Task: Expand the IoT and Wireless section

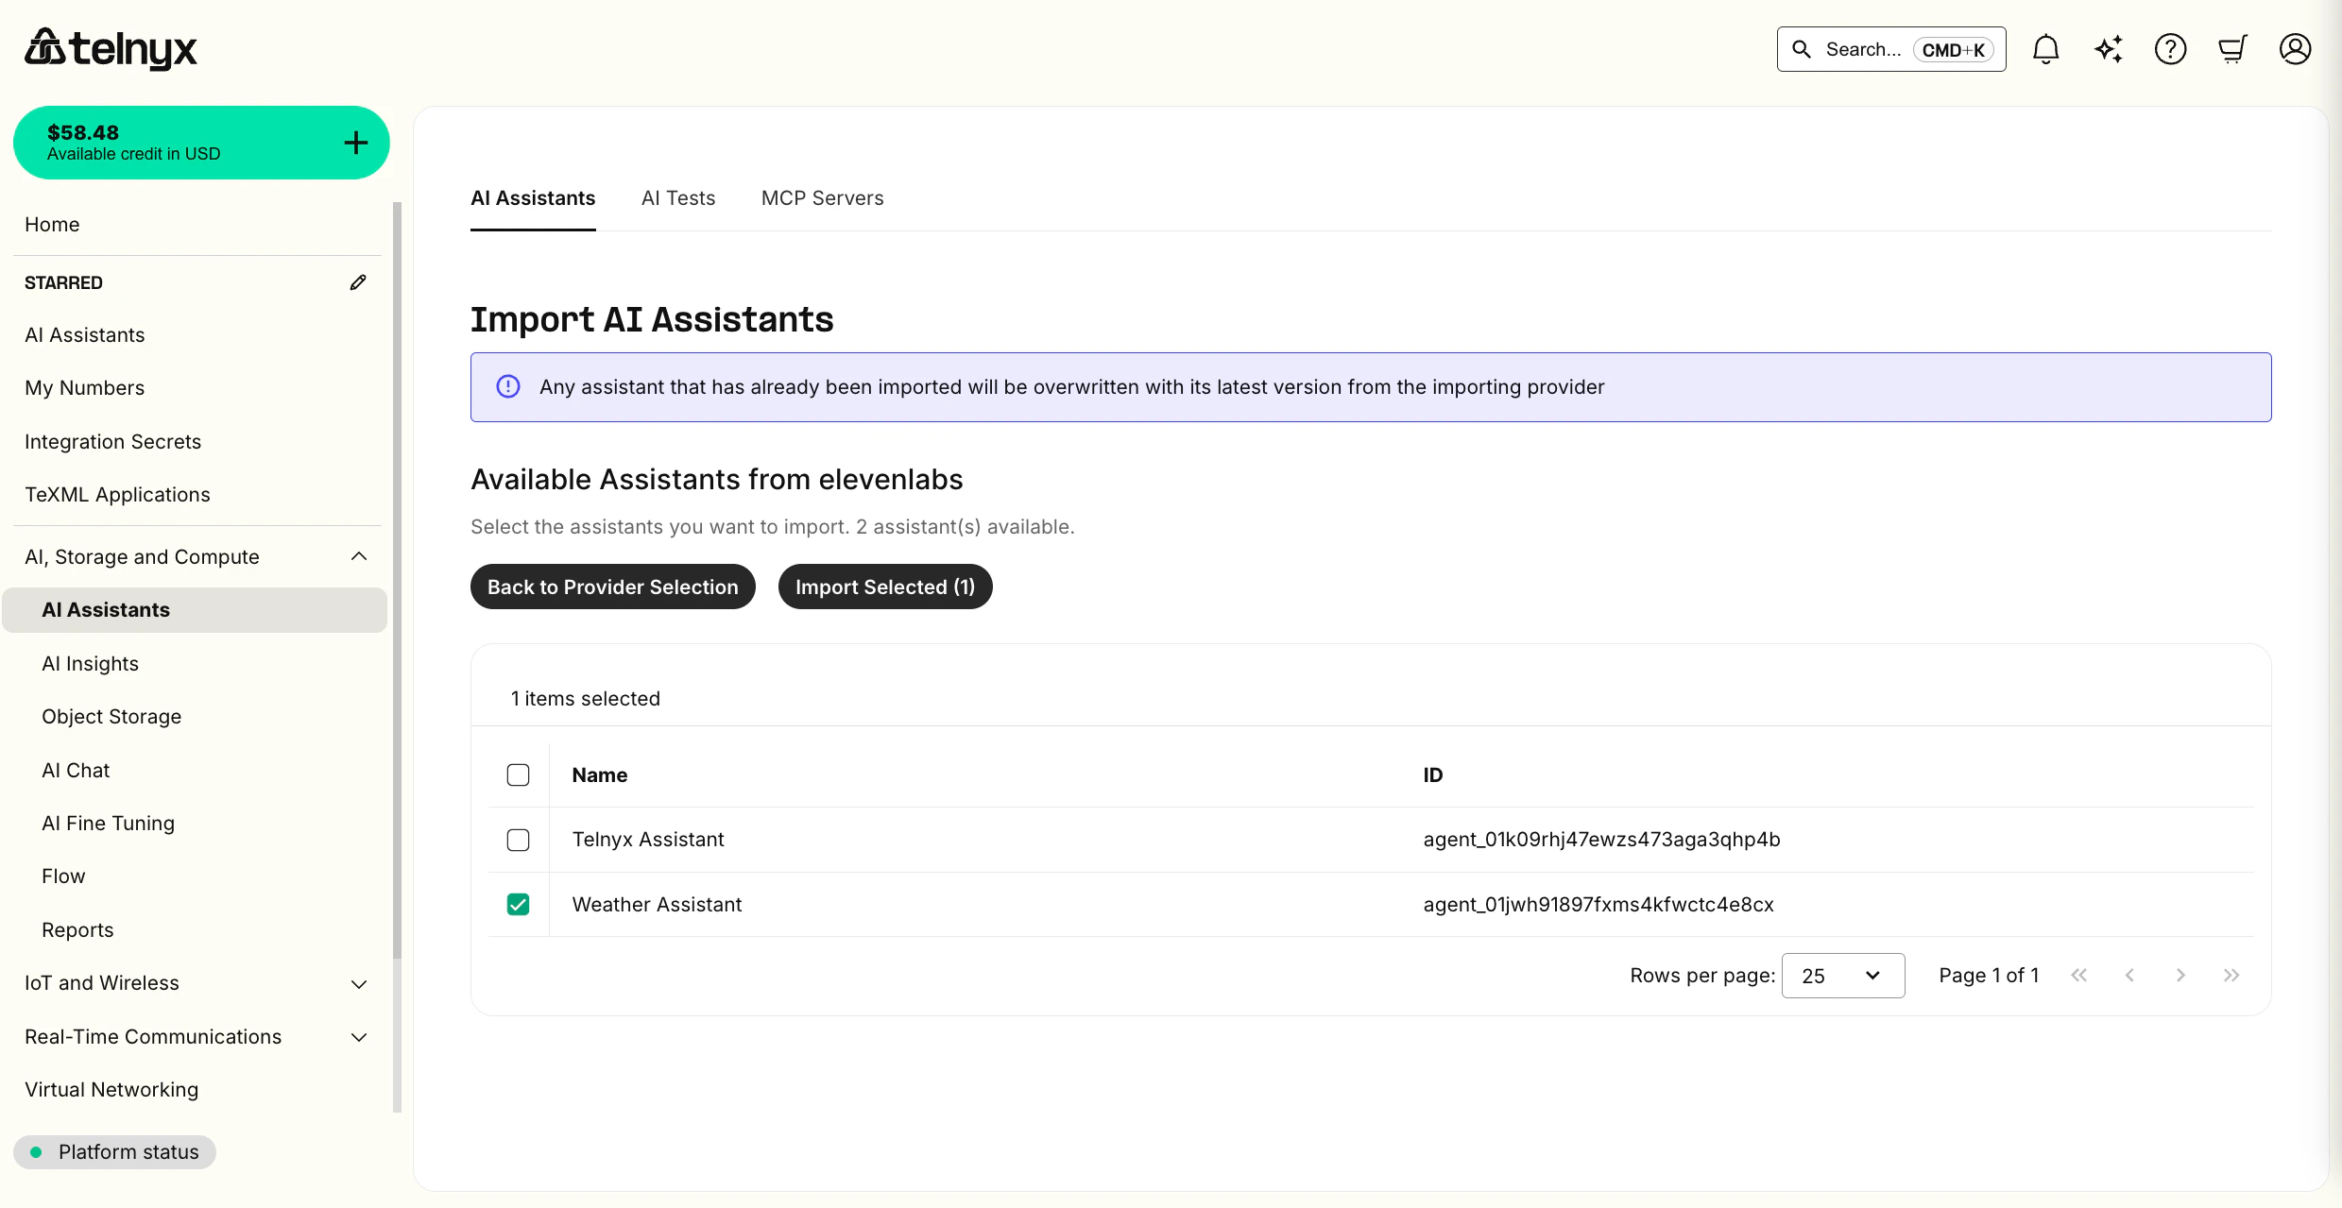Action: point(358,983)
